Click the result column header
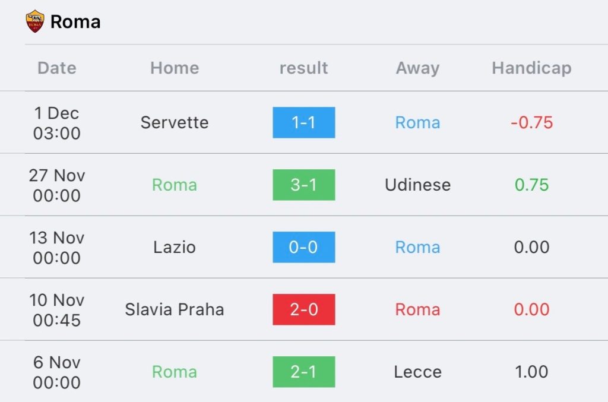608x402 pixels. (303, 68)
